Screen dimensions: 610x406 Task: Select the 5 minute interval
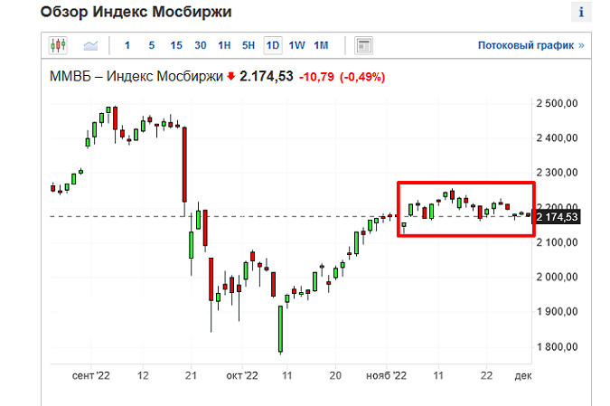(x=152, y=45)
